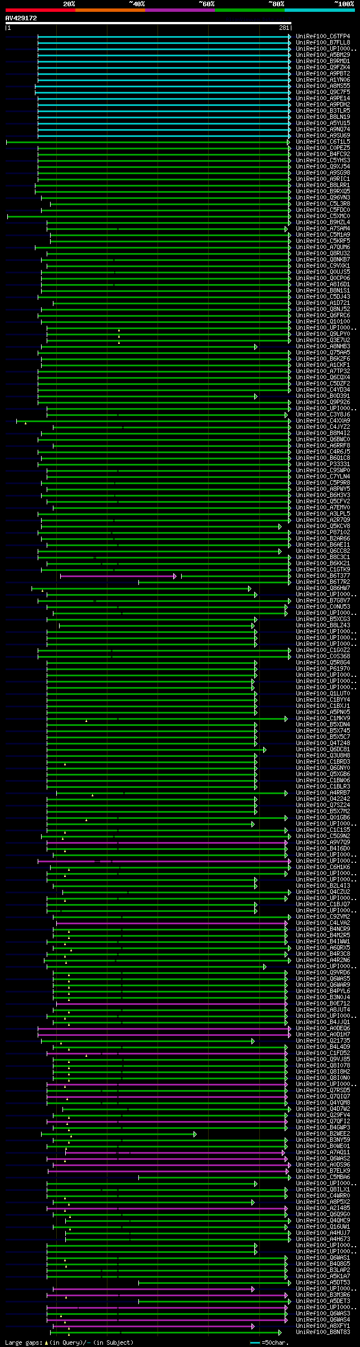This screenshot has height=1347, width=360.
Task: Click hit label UniRef100_Q96VN3
Action: pos(323,198)
